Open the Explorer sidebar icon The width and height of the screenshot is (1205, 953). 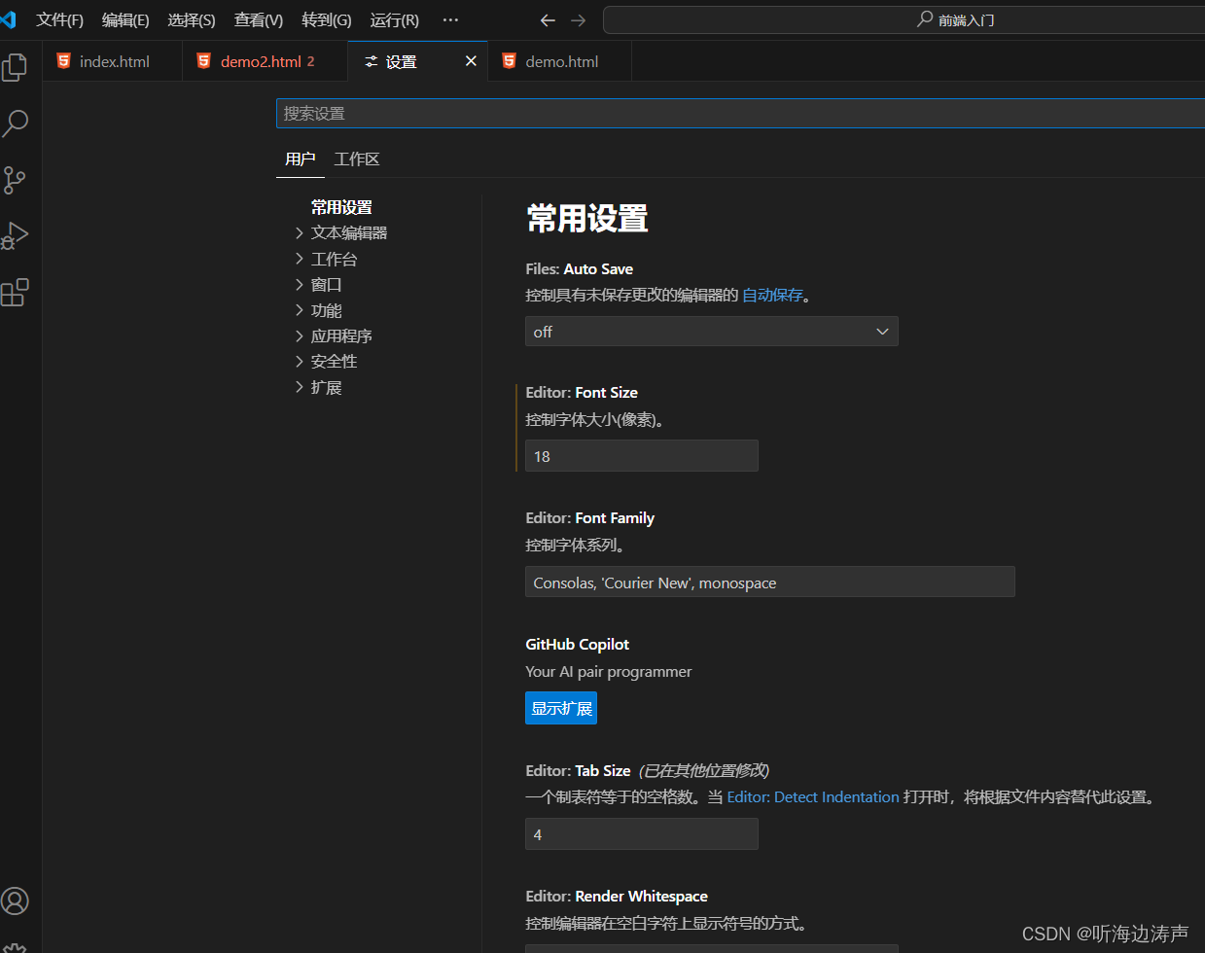coord(16,66)
